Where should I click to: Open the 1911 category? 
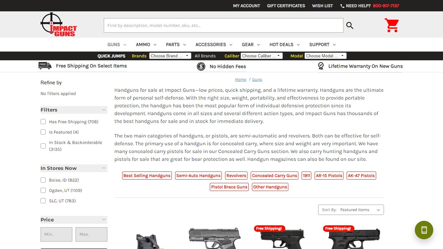tap(306, 176)
